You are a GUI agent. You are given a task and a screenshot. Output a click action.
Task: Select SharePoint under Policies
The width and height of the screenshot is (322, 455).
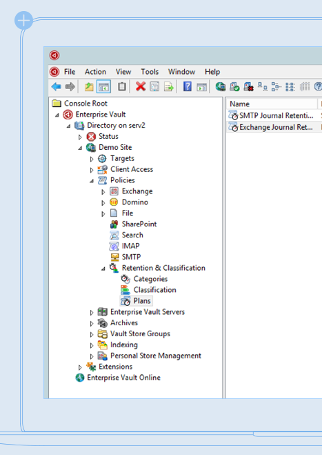pyautogui.click(x=139, y=224)
